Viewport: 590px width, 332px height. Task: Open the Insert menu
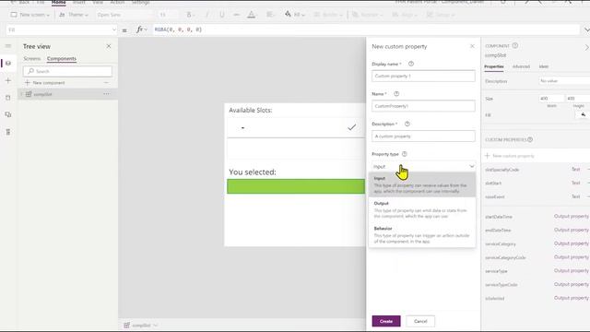pos(78,2)
